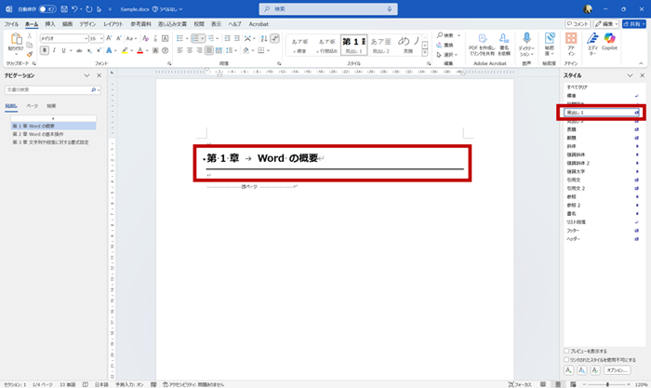Click the Italic formatting button
This screenshot has height=388, width=651.
click(x=53, y=50)
